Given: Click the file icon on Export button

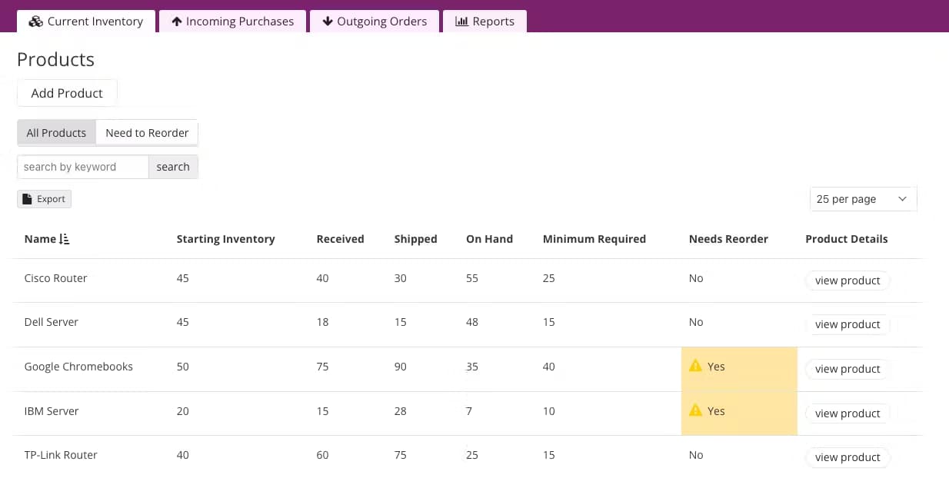Looking at the screenshot, I should [28, 199].
